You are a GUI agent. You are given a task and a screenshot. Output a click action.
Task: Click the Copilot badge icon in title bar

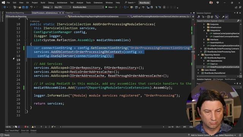click(218, 3)
